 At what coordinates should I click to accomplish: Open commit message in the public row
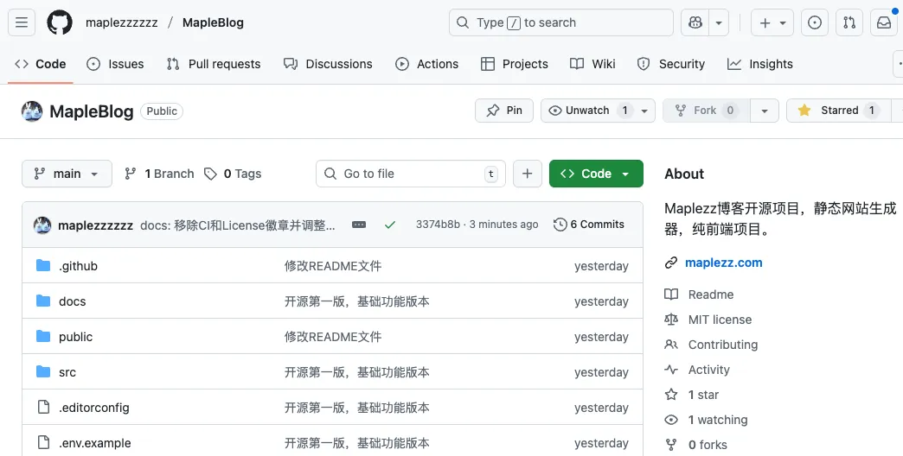[333, 337]
